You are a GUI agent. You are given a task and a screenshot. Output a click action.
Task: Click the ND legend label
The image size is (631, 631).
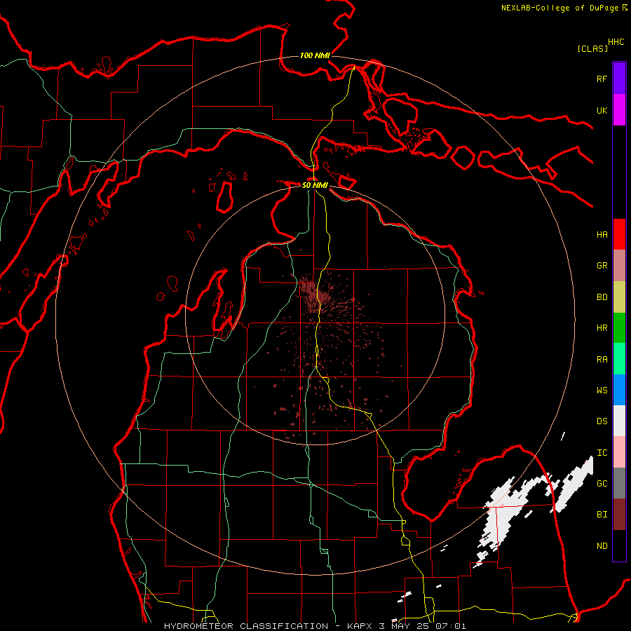tap(602, 546)
